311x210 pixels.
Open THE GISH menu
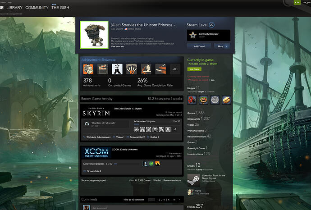point(60,8)
